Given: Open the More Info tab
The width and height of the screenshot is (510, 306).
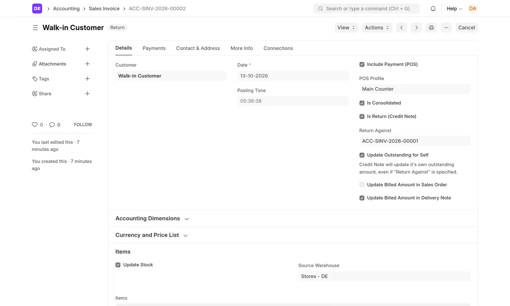Looking at the screenshot, I should (242, 48).
